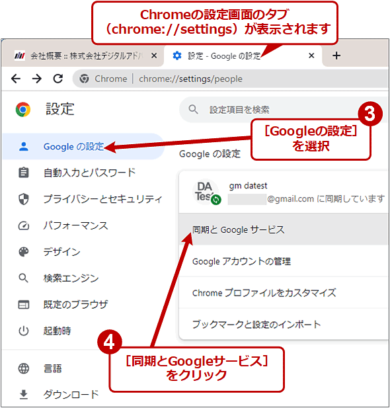
Task: Click the 設定 page title
Action: click(x=60, y=109)
